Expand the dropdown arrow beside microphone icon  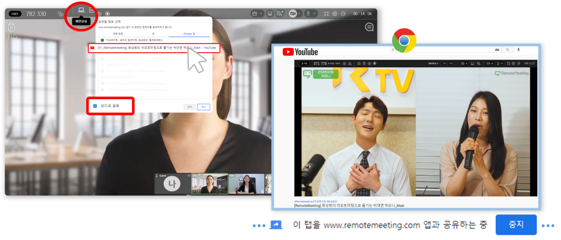tap(315, 13)
